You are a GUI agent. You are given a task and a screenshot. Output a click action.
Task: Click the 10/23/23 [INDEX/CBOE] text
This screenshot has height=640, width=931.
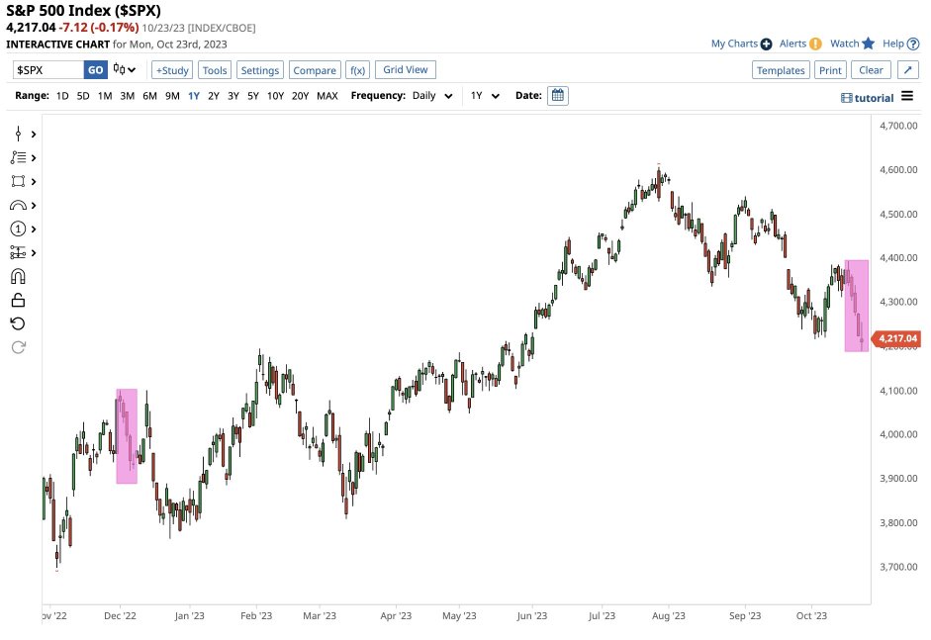199,28
